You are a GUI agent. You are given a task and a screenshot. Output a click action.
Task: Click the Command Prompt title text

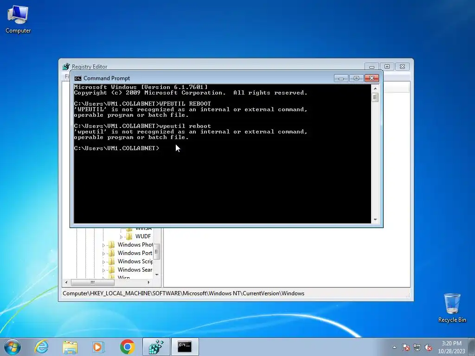[107, 78]
